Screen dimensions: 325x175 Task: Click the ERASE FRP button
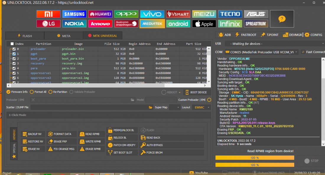click(x=62, y=142)
